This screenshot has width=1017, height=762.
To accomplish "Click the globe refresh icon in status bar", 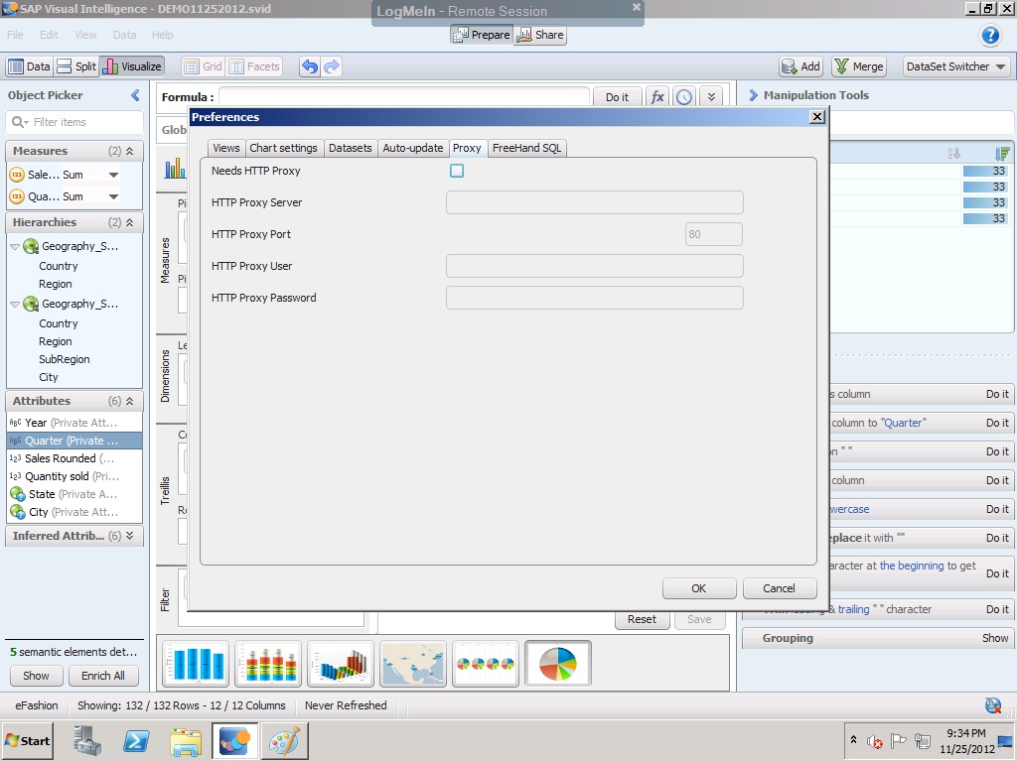I will (x=992, y=705).
